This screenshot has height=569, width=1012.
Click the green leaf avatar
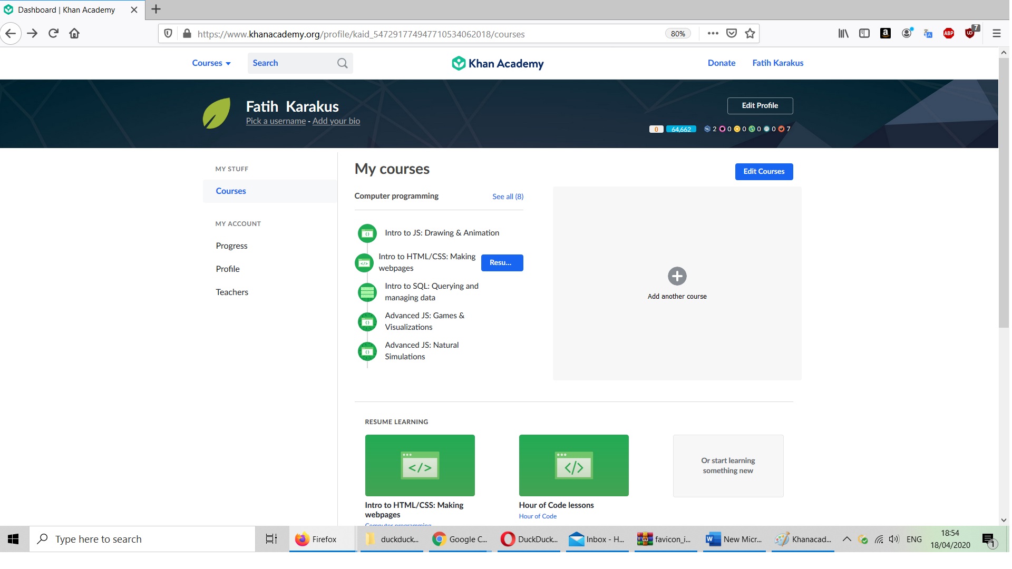pos(217,113)
